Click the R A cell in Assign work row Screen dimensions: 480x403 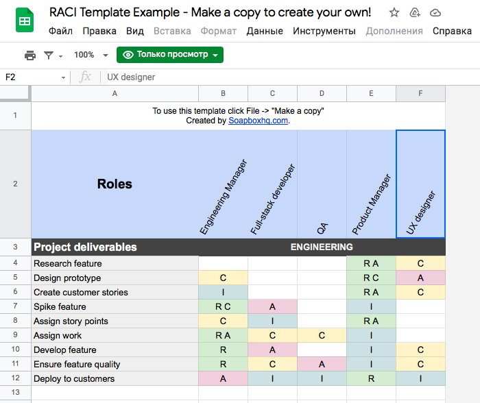[223, 335]
